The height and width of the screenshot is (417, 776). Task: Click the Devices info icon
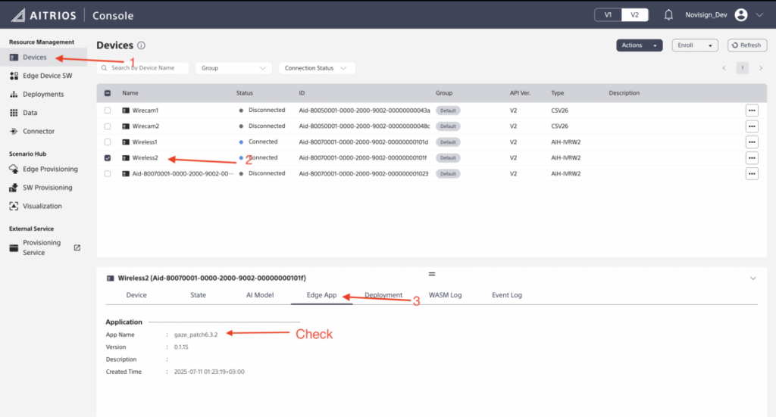click(x=142, y=46)
